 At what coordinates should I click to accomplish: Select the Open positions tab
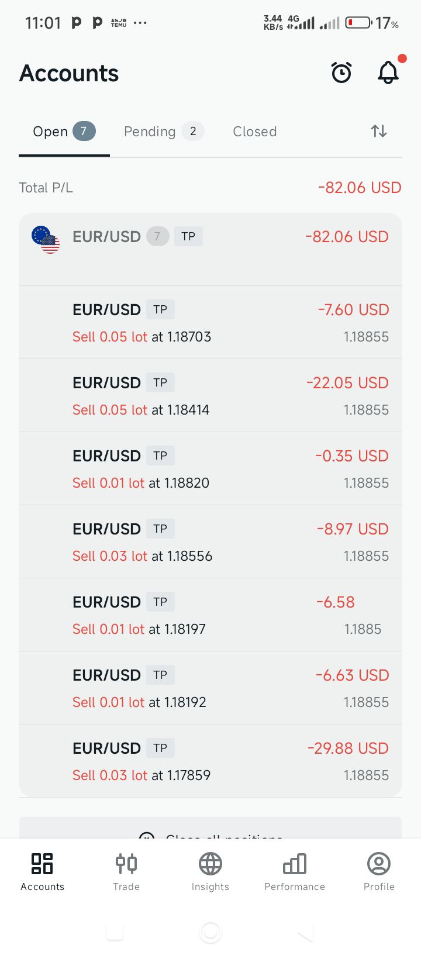64,132
